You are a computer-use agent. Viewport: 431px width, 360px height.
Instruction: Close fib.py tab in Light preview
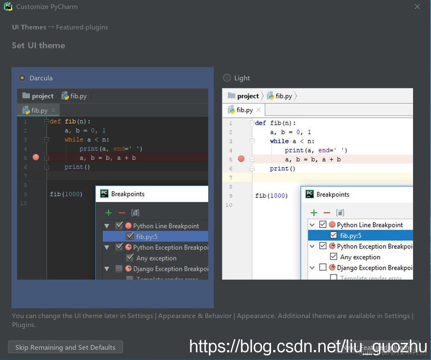pos(258,110)
